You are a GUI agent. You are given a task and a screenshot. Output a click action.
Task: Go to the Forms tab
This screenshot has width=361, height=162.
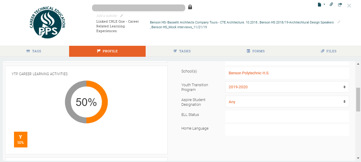pos(256,51)
